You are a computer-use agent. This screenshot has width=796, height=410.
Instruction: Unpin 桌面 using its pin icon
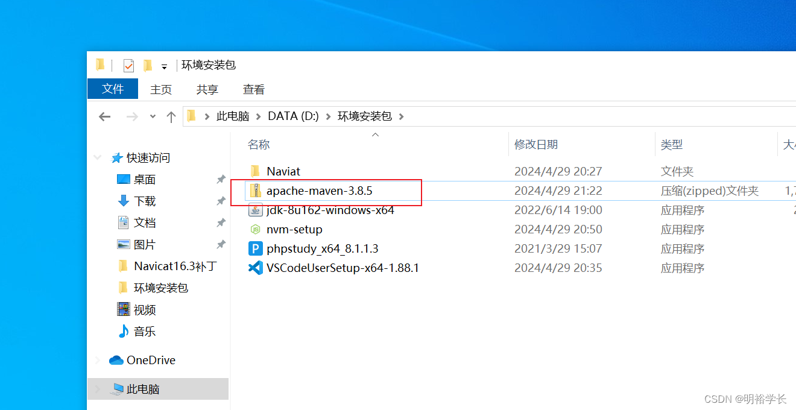click(x=221, y=180)
